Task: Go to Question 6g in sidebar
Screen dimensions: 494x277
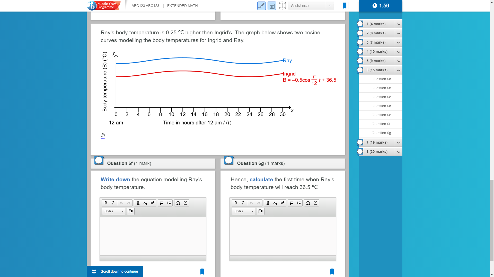Action: 381,133
